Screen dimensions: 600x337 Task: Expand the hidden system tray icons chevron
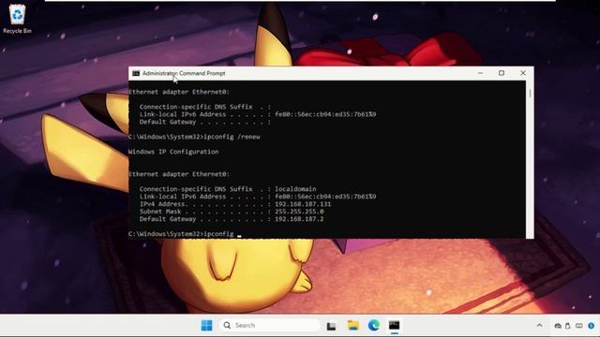click(540, 326)
